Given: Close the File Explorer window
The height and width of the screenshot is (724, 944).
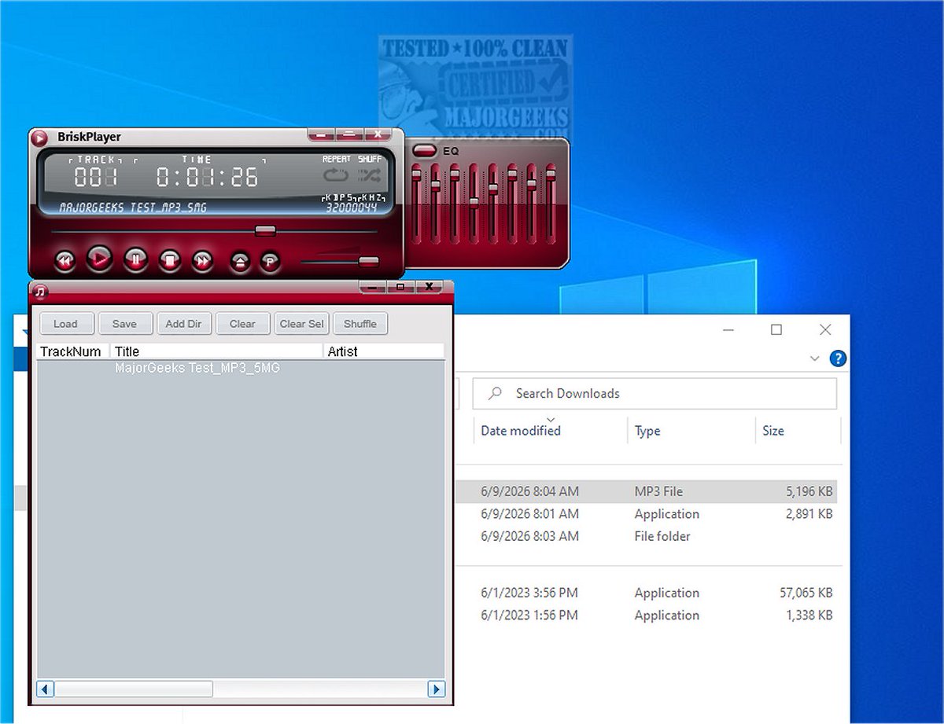Looking at the screenshot, I should point(825,329).
